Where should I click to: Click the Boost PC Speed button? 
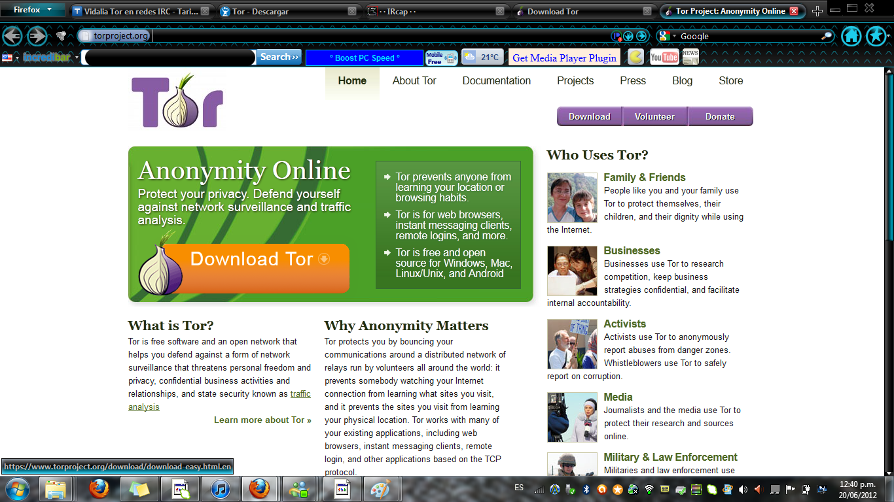coord(365,58)
